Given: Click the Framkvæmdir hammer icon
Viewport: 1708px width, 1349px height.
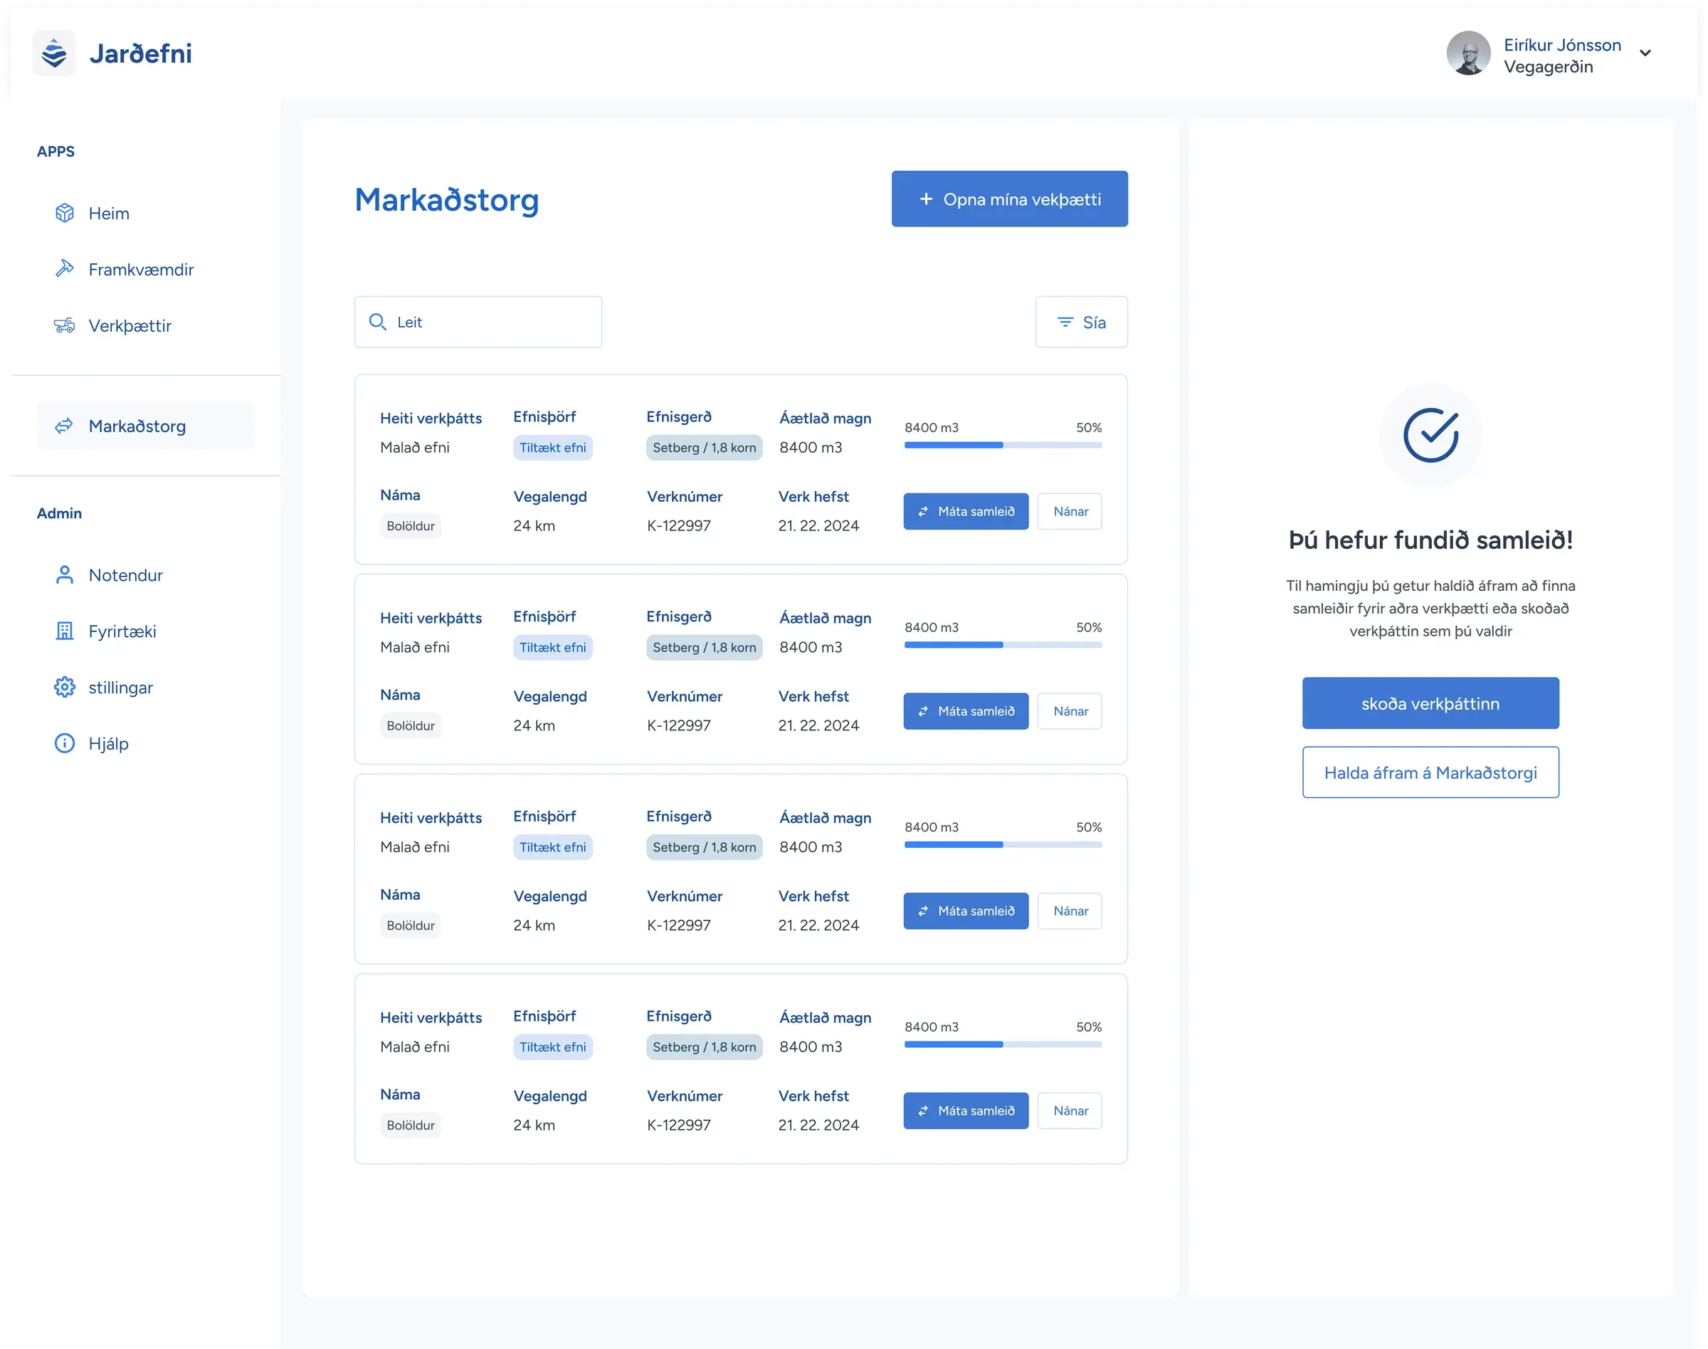Looking at the screenshot, I should click(64, 269).
